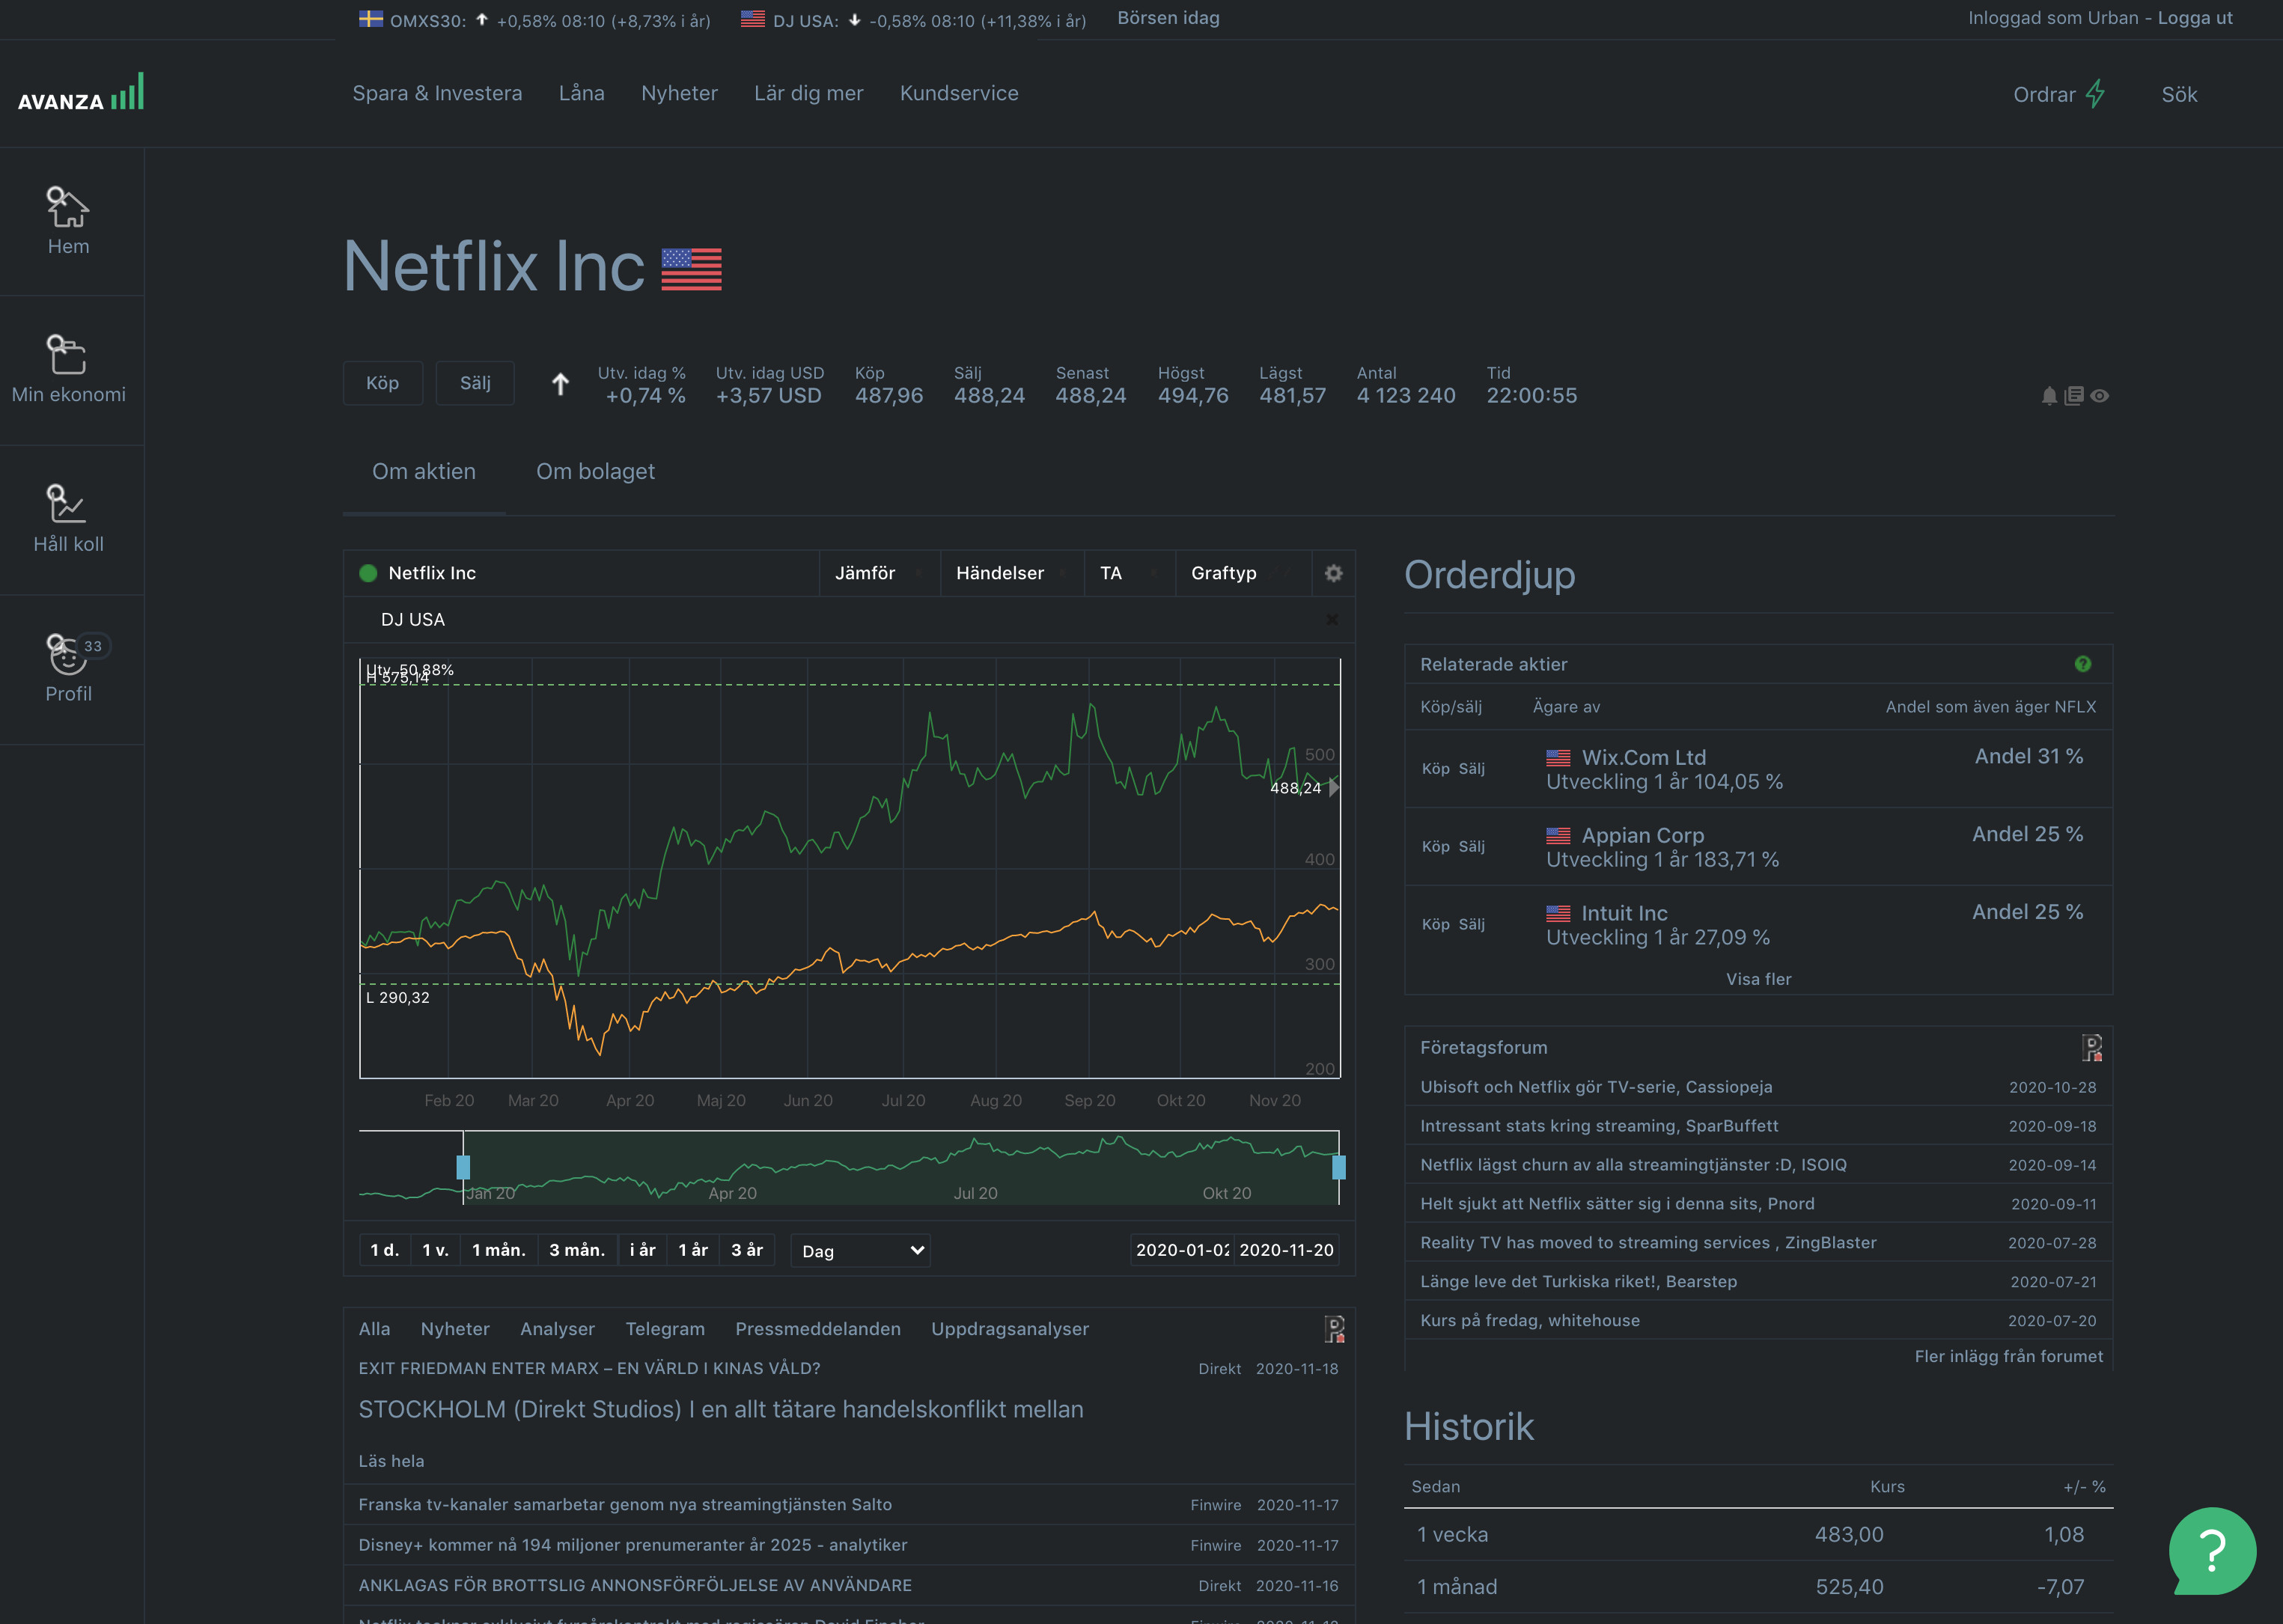The image size is (2283, 1624).
Task: Click the Visa fler link
Action: pyautogui.click(x=1758, y=979)
